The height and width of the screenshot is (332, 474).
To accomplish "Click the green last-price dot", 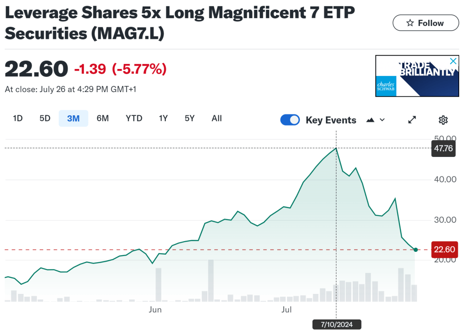I will 416,250.
